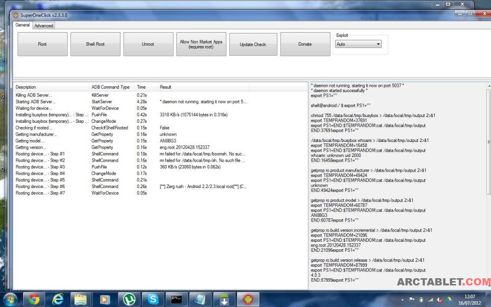Select the 'Getting model...' row

[x=131, y=141]
